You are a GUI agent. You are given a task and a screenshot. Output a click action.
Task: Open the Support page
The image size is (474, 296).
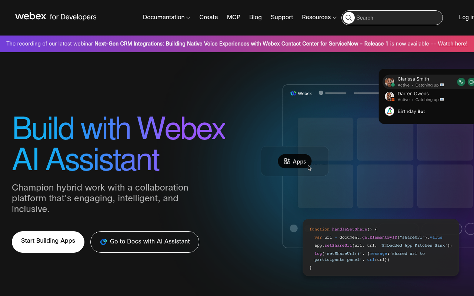(x=282, y=17)
